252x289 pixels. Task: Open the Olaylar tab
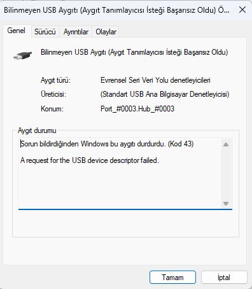106,32
